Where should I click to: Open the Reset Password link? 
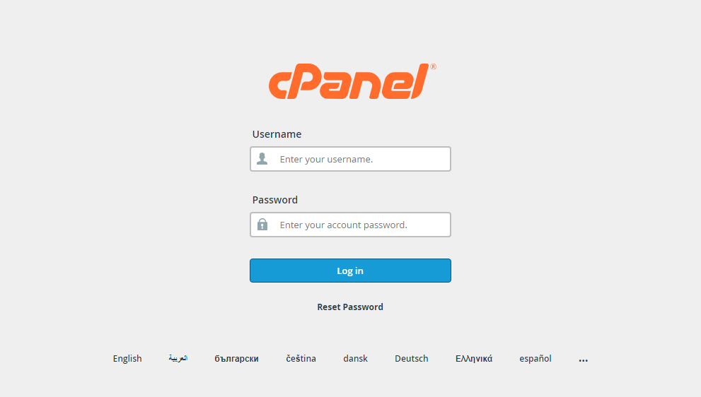click(350, 307)
